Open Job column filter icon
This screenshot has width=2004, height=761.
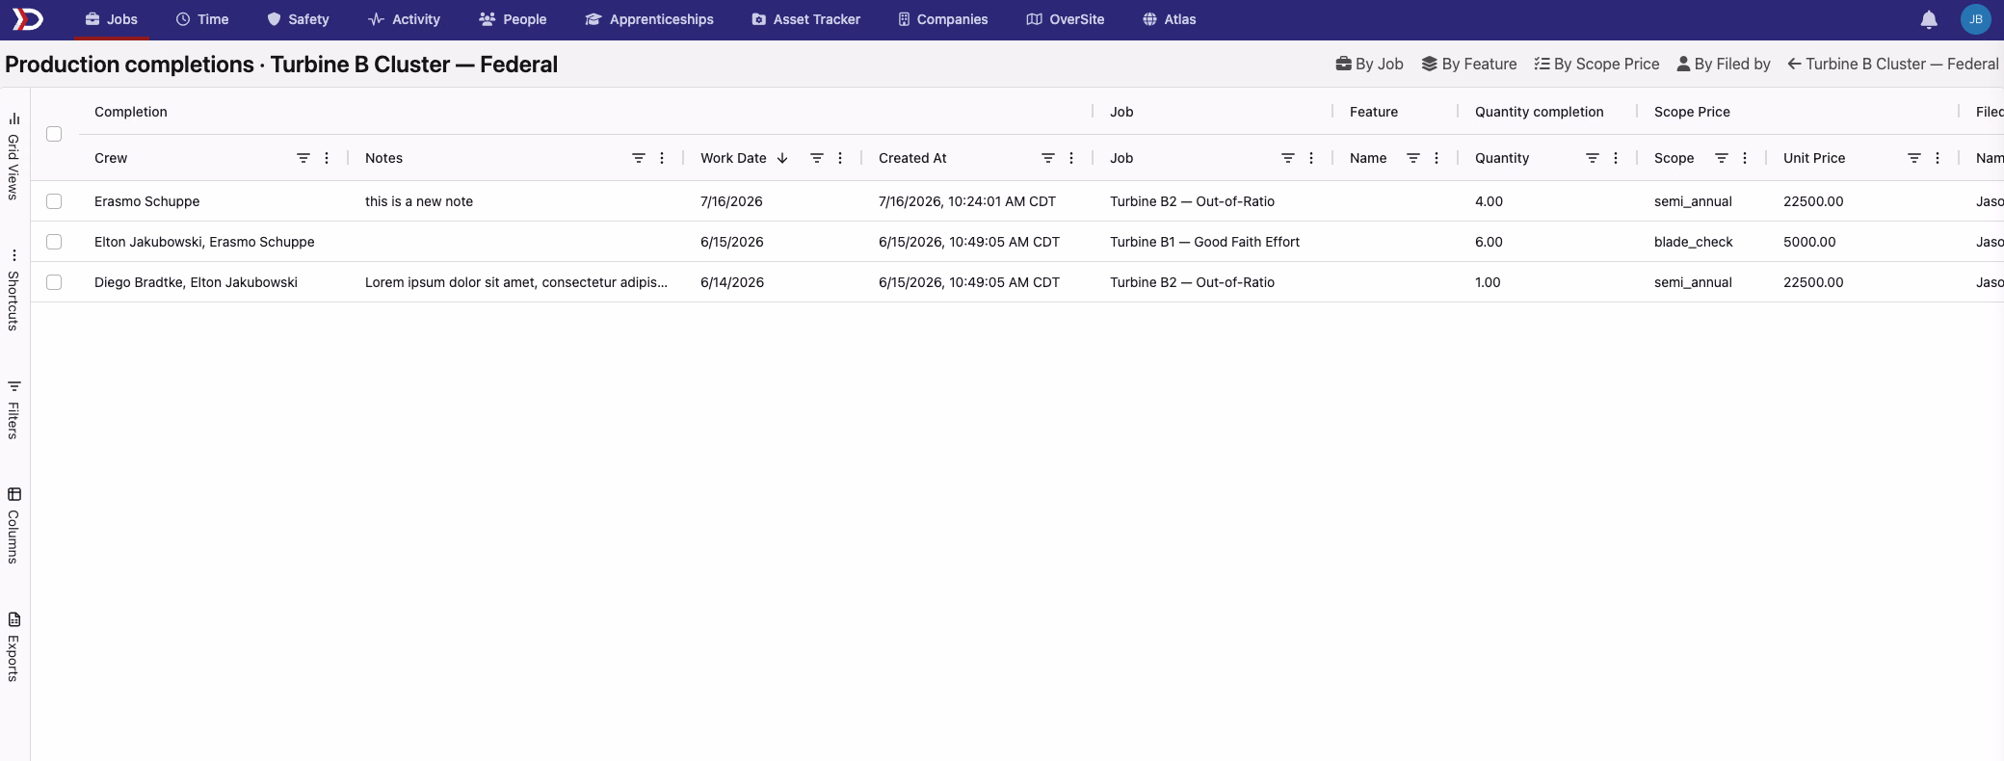[x=1288, y=158]
